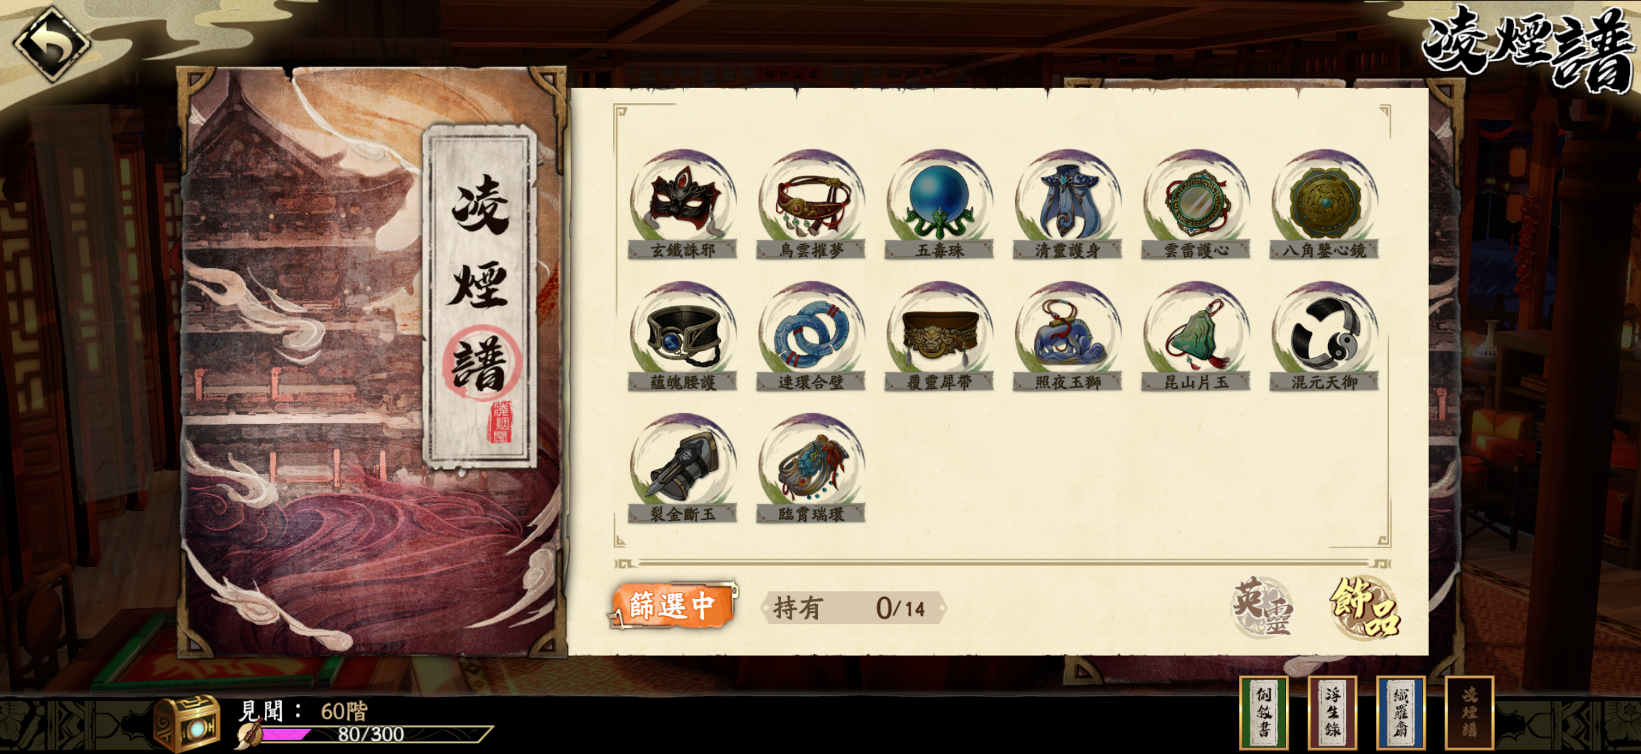Open the 浮生錄 book at bottom
The width and height of the screenshot is (1641, 754).
1332,713
